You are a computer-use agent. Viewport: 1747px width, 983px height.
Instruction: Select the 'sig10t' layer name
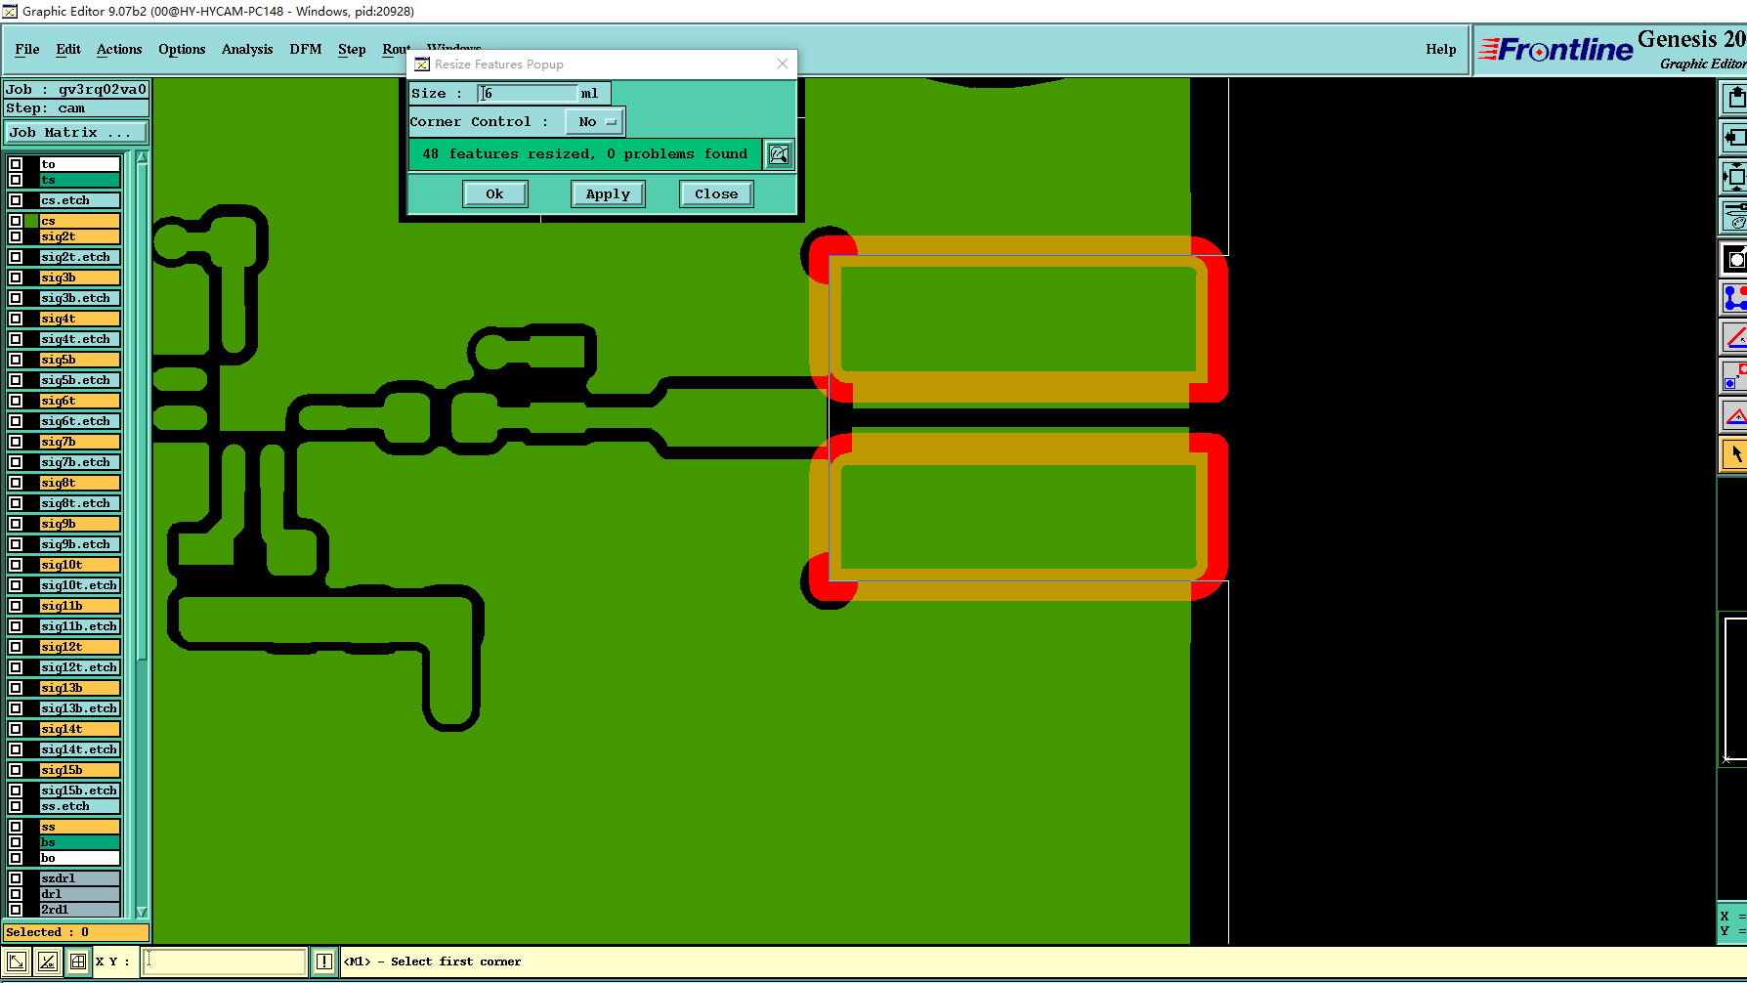point(79,565)
